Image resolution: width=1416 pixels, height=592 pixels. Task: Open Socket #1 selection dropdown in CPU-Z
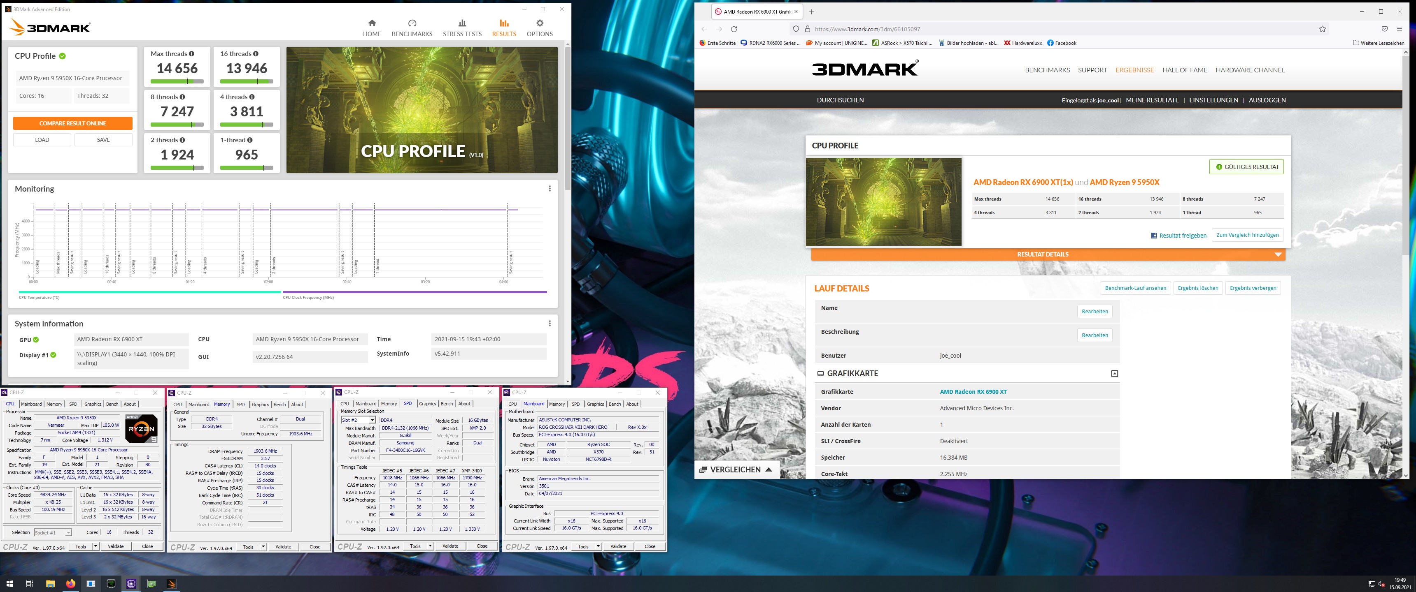(68, 533)
